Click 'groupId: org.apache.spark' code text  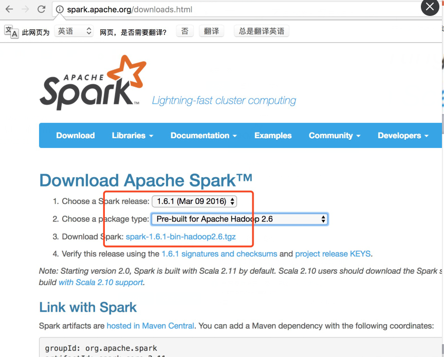coord(101,348)
